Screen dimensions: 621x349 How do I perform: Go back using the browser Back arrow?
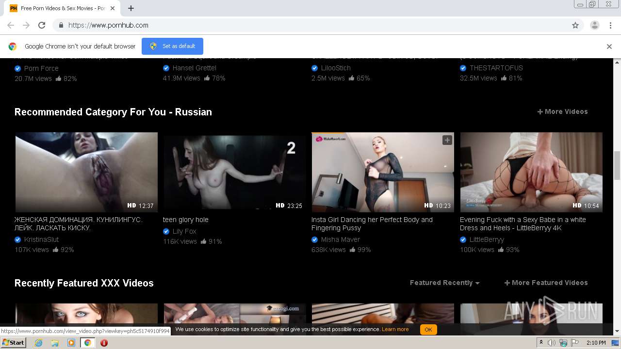pyautogui.click(x=11, y=25)
